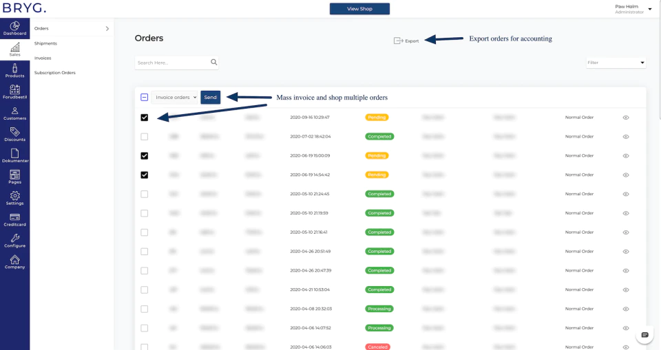Select Subscription Orders submenu item
This screenshot has width=661, height=350.
[x=55, y=73]
